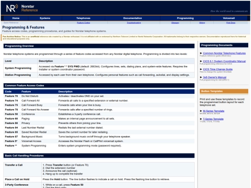Select the Feature 70 code cell
Screen dimensions: 251x188
pyautogui.click(x=11, y=96)
